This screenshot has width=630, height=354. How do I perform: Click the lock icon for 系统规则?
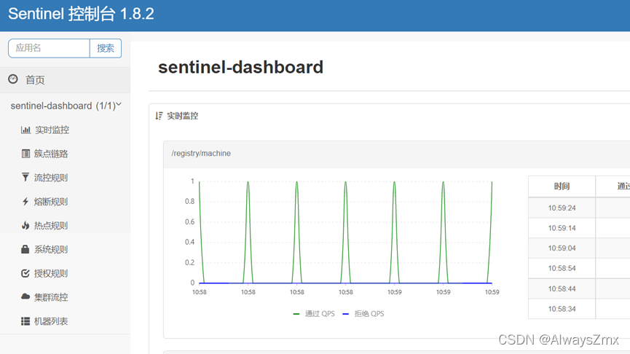coord(25,249)
